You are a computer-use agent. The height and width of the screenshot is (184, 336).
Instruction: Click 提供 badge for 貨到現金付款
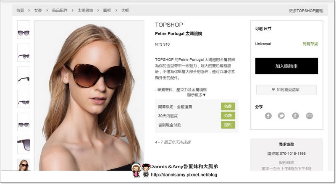(228, 125)
